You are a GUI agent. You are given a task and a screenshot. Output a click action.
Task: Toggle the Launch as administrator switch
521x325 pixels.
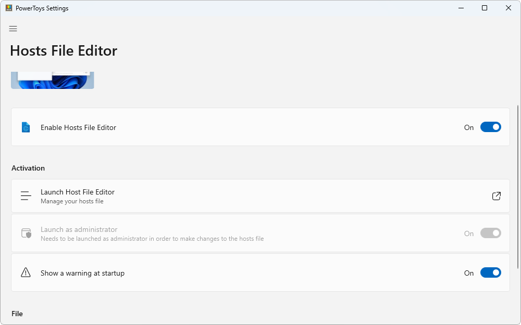pos(490,233)
